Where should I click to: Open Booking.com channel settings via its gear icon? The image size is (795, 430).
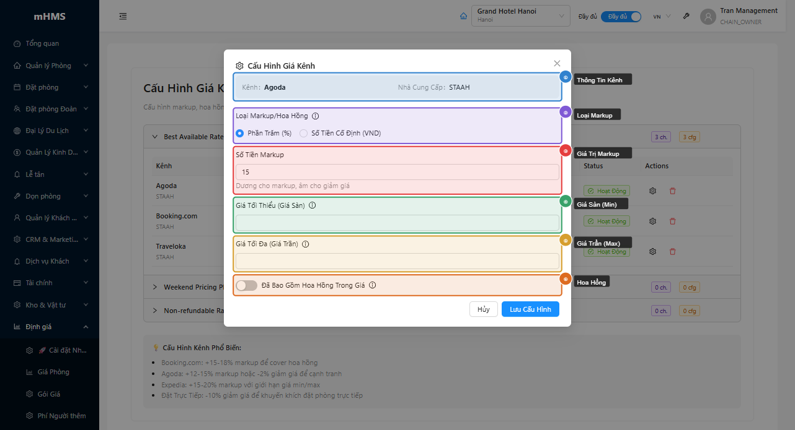click(x=652, y=221)
